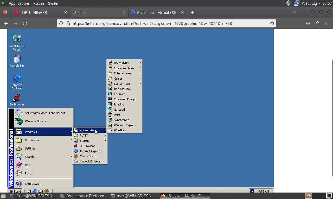The height and width of the screenshot is (199, 333).
Task: Expand the Communications submenu arrow
Action: point(140,68)
